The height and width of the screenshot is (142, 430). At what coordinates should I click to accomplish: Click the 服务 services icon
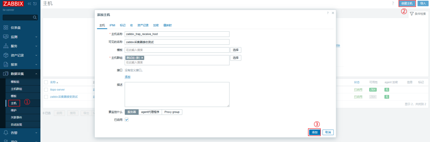[x=6, y=46]
